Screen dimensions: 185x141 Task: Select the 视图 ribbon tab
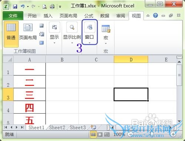136,16
